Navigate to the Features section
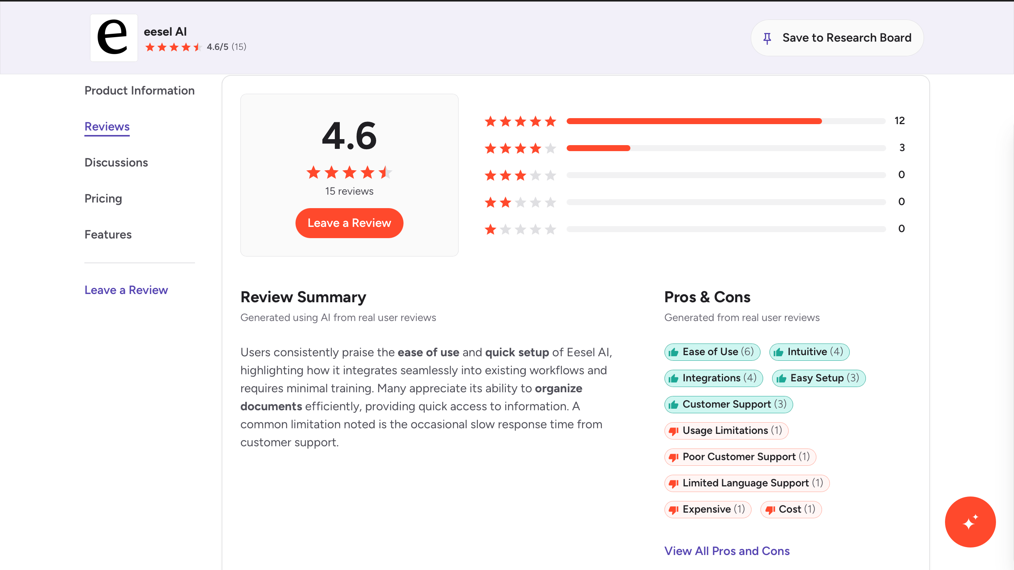The image size is (1014, 570). coord(108,235)
